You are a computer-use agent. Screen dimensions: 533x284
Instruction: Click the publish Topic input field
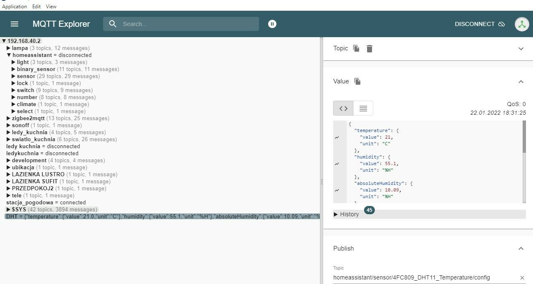425,278
